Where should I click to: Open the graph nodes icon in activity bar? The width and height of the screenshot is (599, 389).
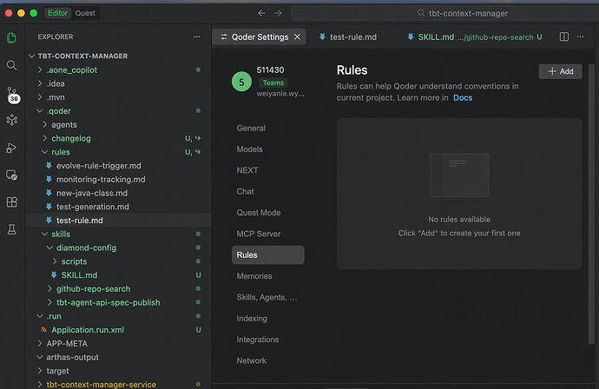click(12, 120)
